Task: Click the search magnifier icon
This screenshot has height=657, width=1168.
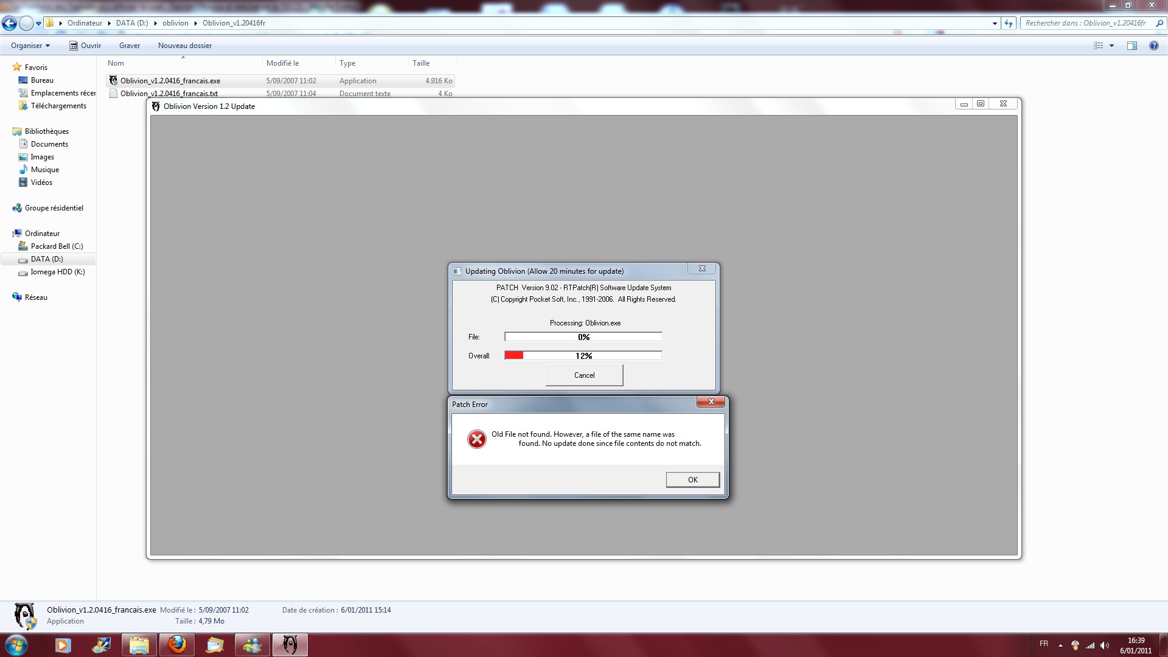Action: click(1159, 23)
